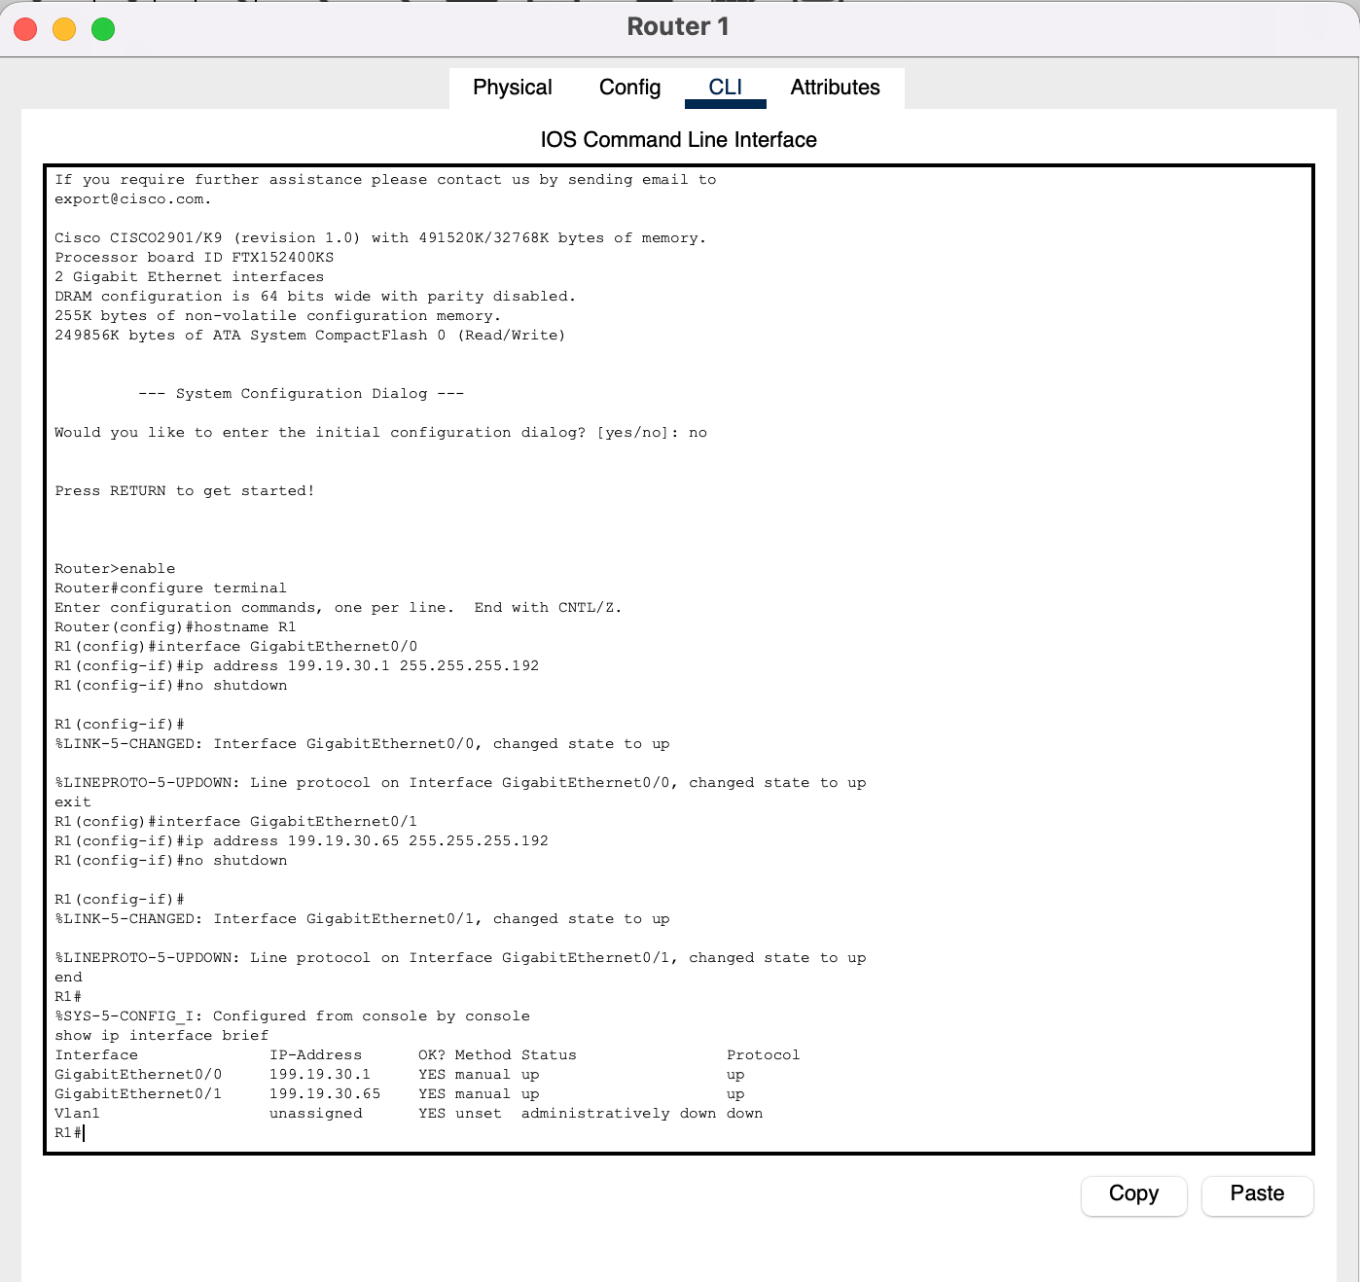Maximize the Router 1 window with the green button
Image resolution: width=1360 pixels, height=1282 pixels.
click(103, 29)
